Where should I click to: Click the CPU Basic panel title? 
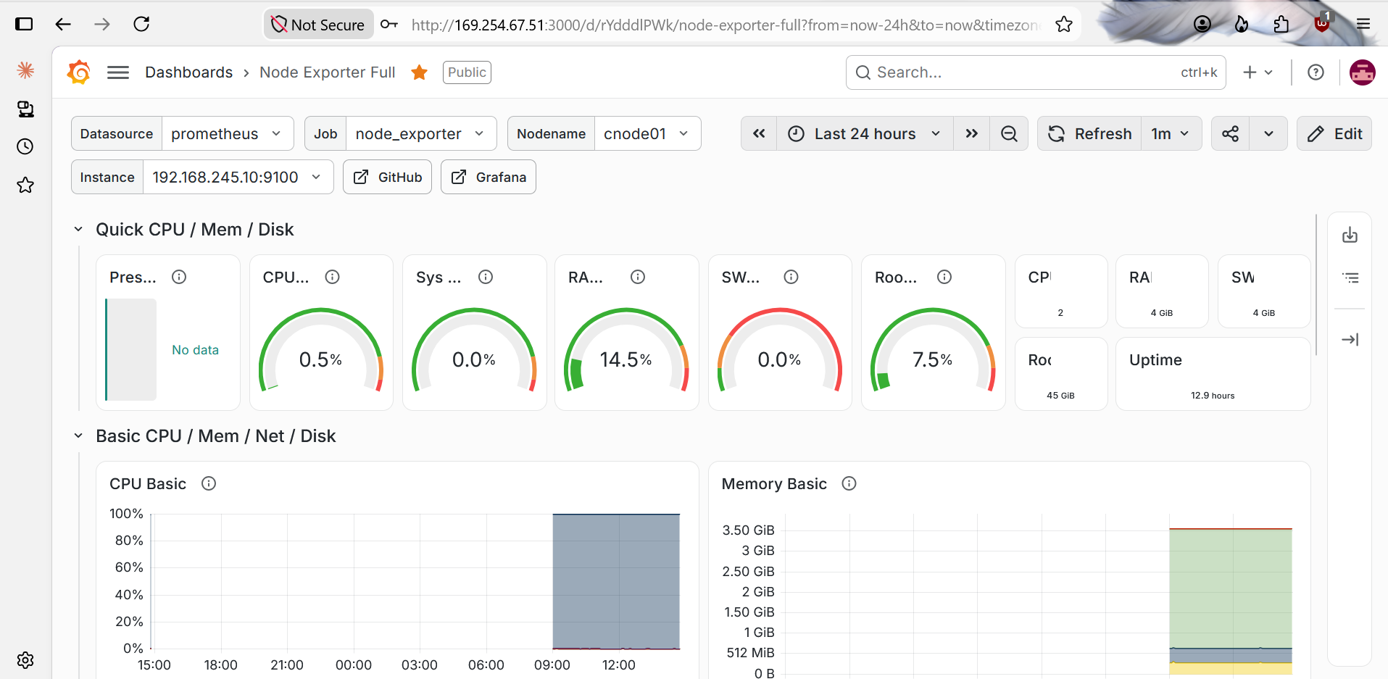148,484
